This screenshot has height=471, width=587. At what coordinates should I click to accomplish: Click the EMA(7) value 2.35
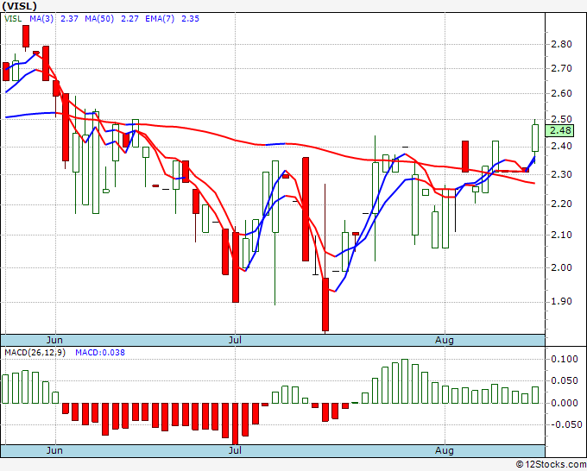(x=190, y=19)
